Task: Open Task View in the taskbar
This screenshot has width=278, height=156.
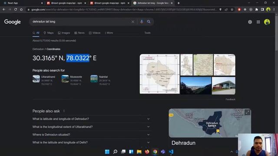Action: tap(123, 152)
